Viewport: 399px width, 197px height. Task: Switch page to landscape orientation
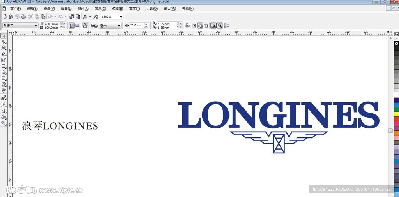tap(78, 26)
